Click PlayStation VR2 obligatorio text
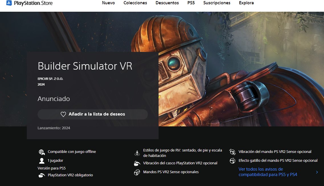 [70, 175]
